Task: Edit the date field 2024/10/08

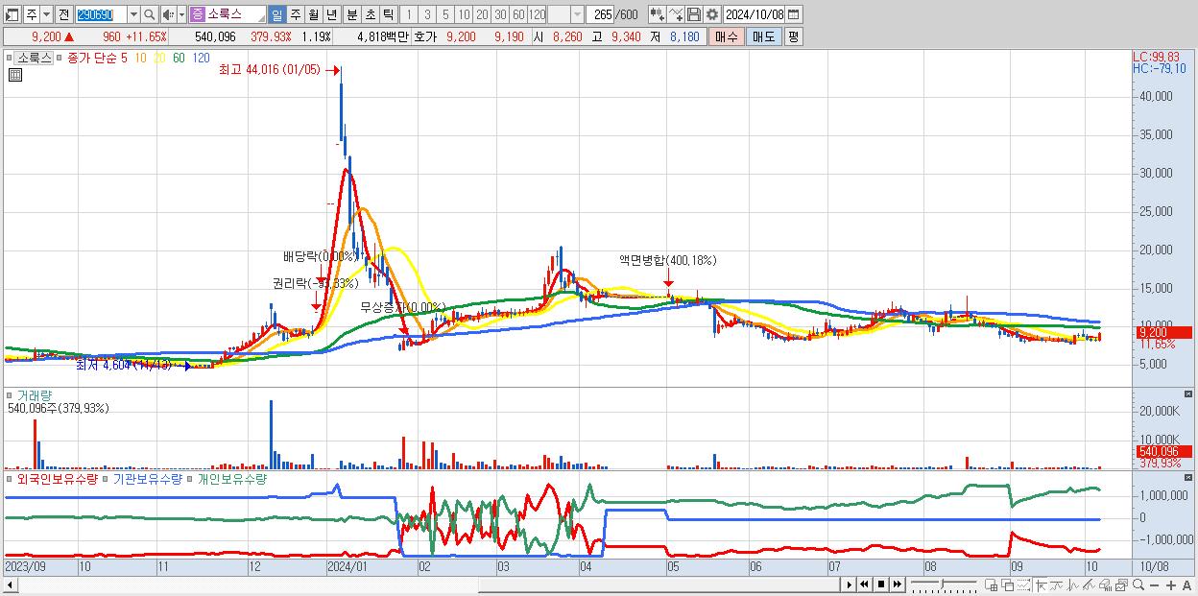Action: 755,14
